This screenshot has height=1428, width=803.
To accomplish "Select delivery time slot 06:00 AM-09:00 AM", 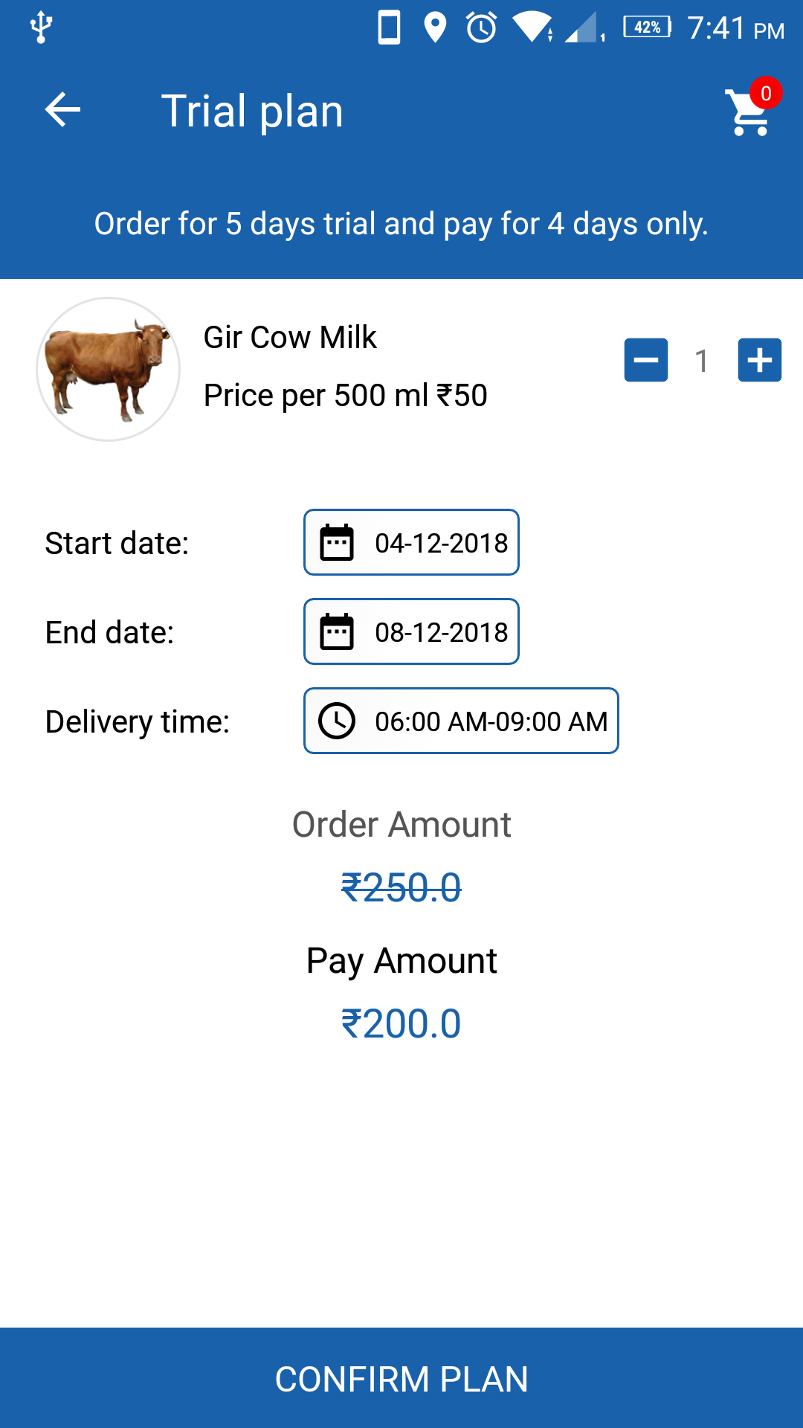I will [x=491, y=721].
